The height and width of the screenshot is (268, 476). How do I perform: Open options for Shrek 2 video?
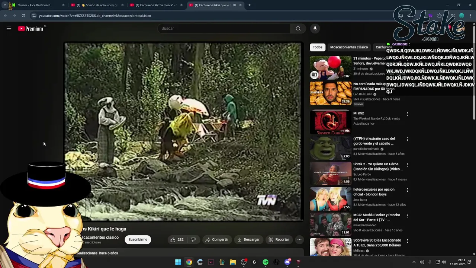pos(408,165)
